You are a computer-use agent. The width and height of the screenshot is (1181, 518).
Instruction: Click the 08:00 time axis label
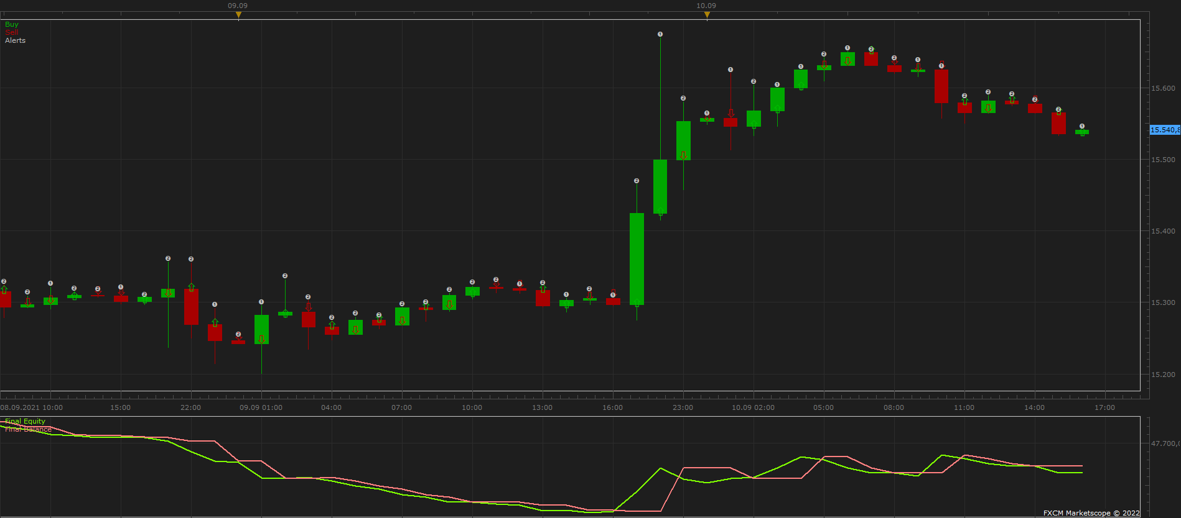[894, 407]
